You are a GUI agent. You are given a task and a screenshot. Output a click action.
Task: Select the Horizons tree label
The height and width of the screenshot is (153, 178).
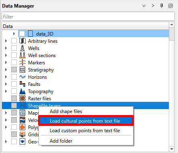[38, 77]
